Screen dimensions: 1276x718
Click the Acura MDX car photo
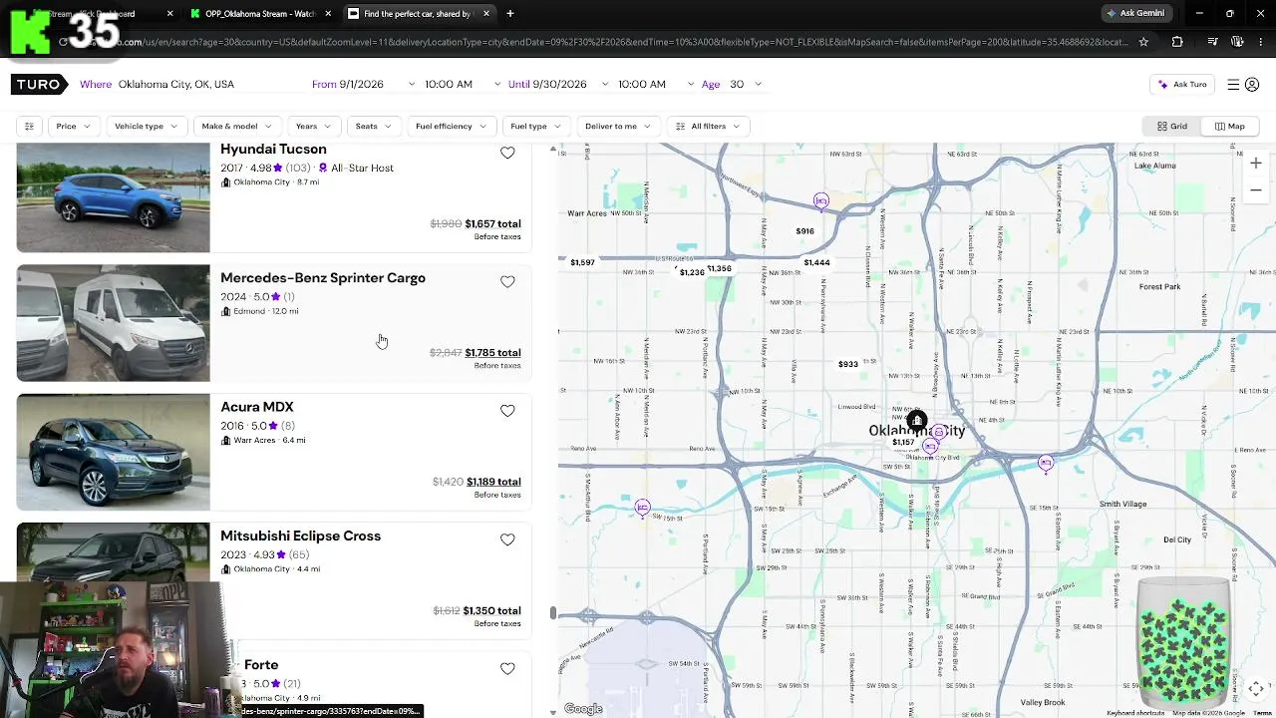point(114,452)
